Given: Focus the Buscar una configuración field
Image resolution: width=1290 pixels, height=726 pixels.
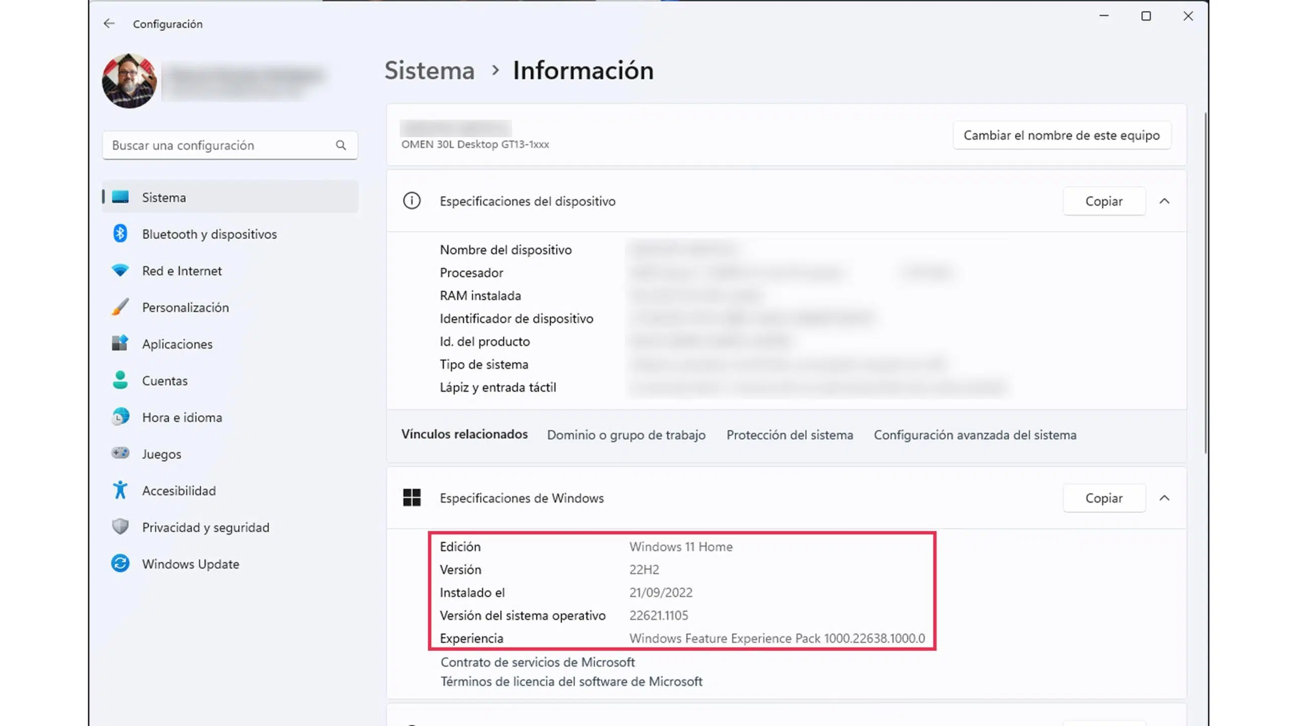Looking at the screenshot, I should point(230,145).
